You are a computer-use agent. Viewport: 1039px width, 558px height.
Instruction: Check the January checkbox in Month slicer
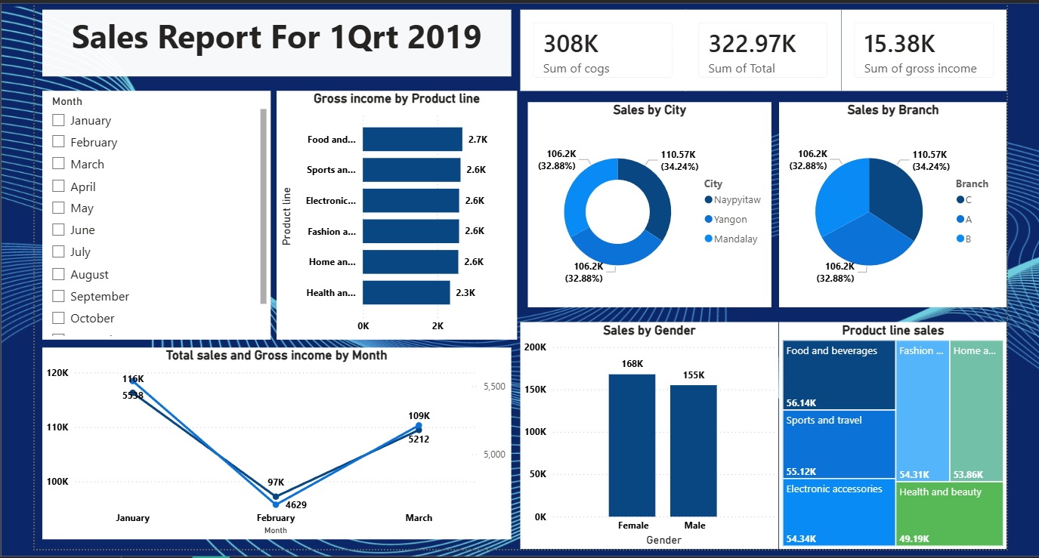(58, 120)
